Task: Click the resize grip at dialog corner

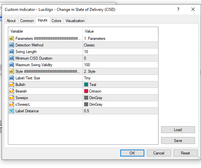Action: (199, 157)
